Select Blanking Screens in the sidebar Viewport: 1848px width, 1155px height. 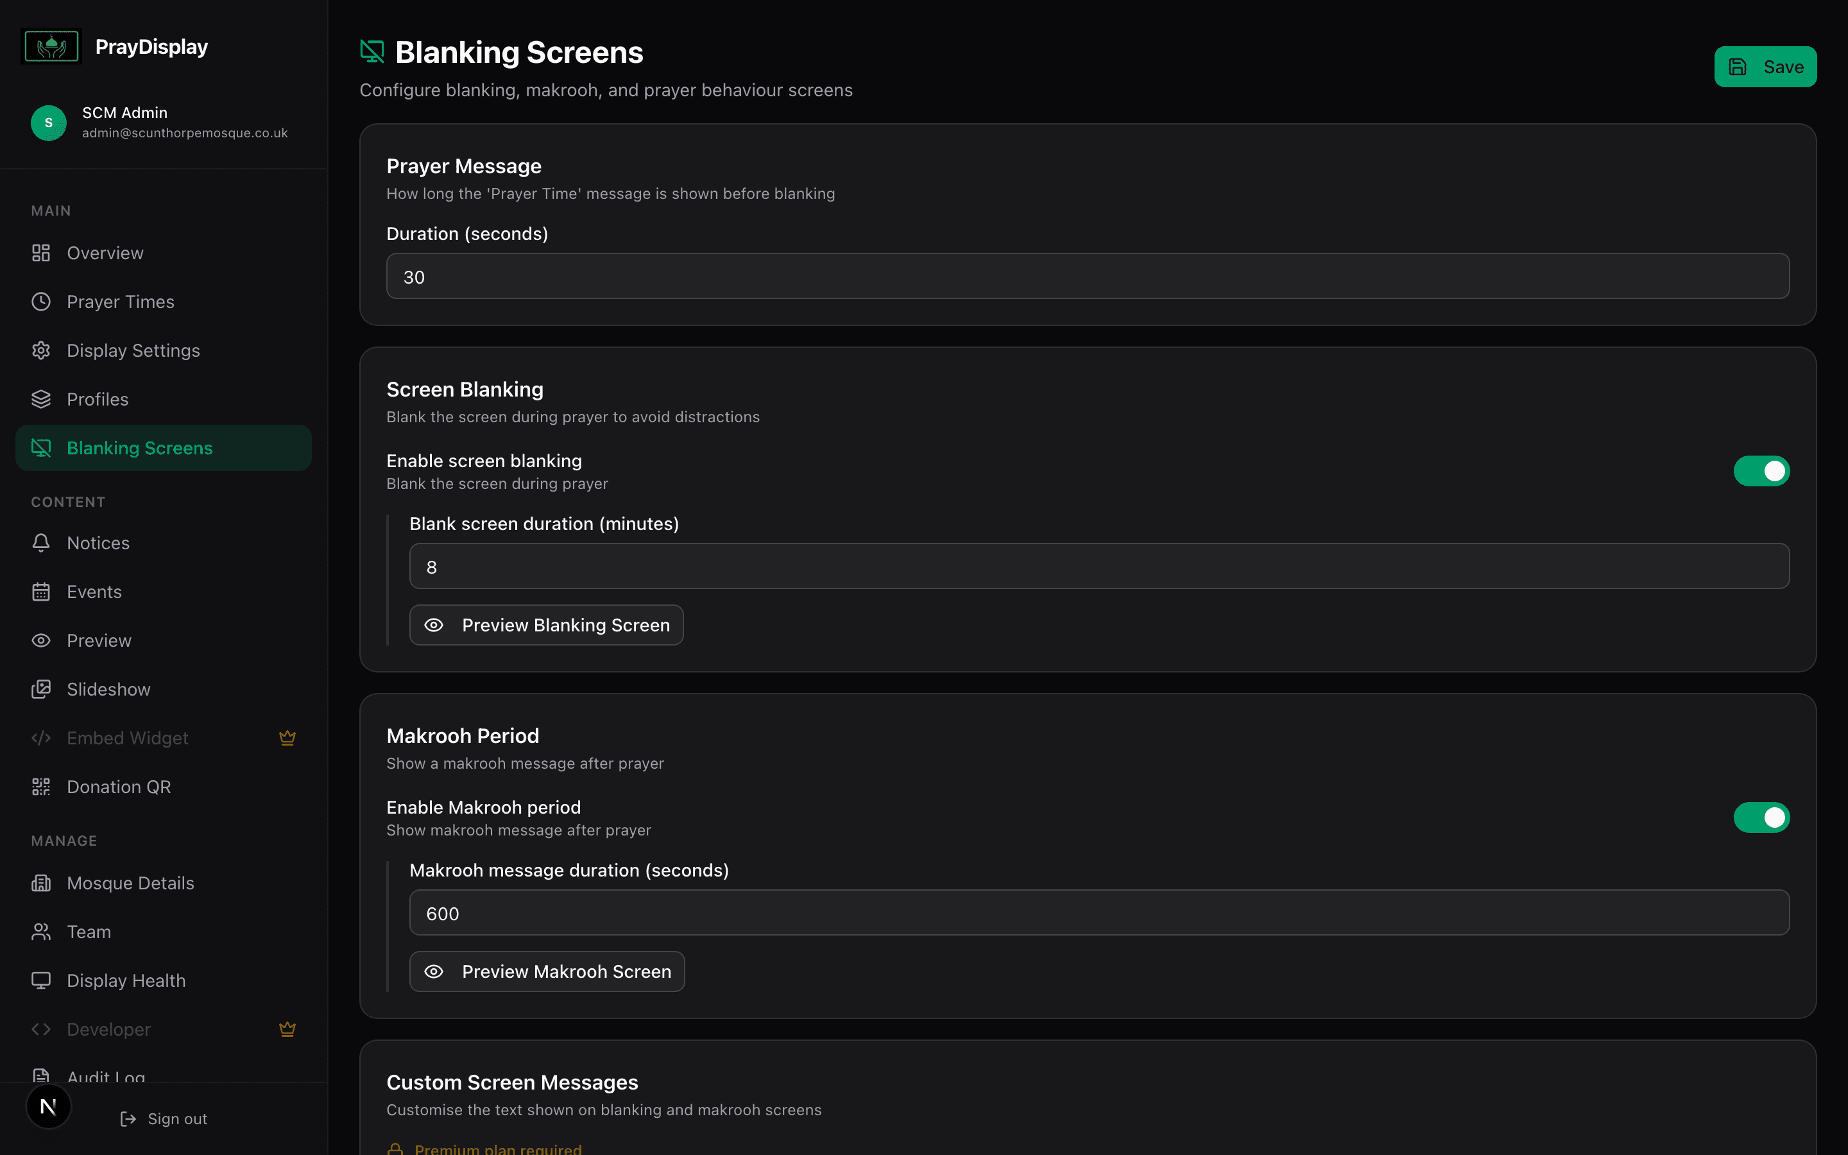[139, 448]
